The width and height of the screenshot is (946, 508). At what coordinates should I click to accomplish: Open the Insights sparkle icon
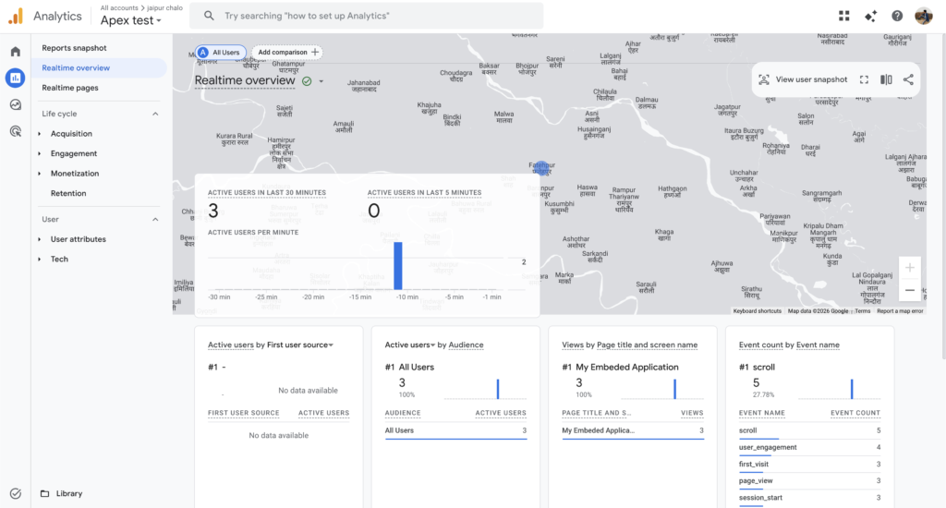tap(870, 16)
